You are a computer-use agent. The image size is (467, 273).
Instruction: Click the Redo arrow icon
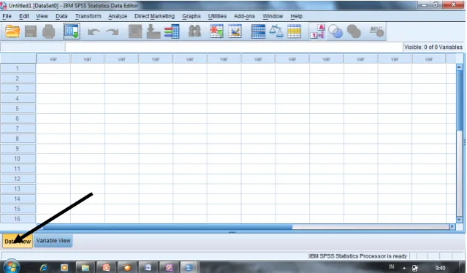click(x=113, y=31)
